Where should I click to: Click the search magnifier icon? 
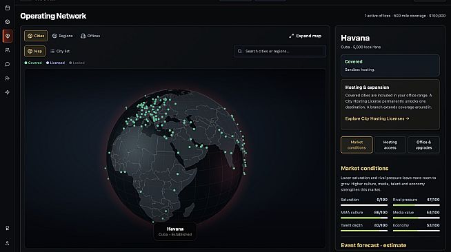[x=239, y=51]
